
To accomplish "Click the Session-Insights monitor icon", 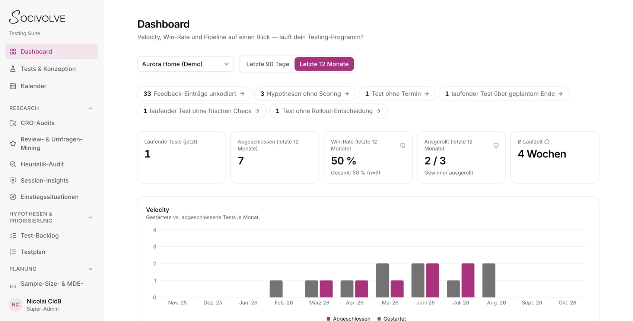I will (13, 181).
